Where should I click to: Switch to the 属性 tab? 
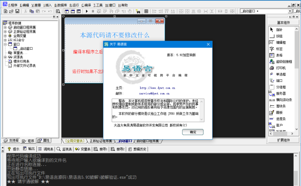click(x=43, y=141)
